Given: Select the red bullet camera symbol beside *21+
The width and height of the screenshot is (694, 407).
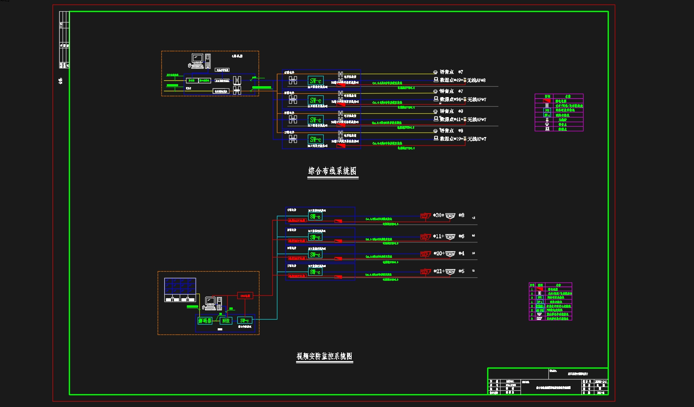Looking at the screenshot, I should tap(425, 272).
